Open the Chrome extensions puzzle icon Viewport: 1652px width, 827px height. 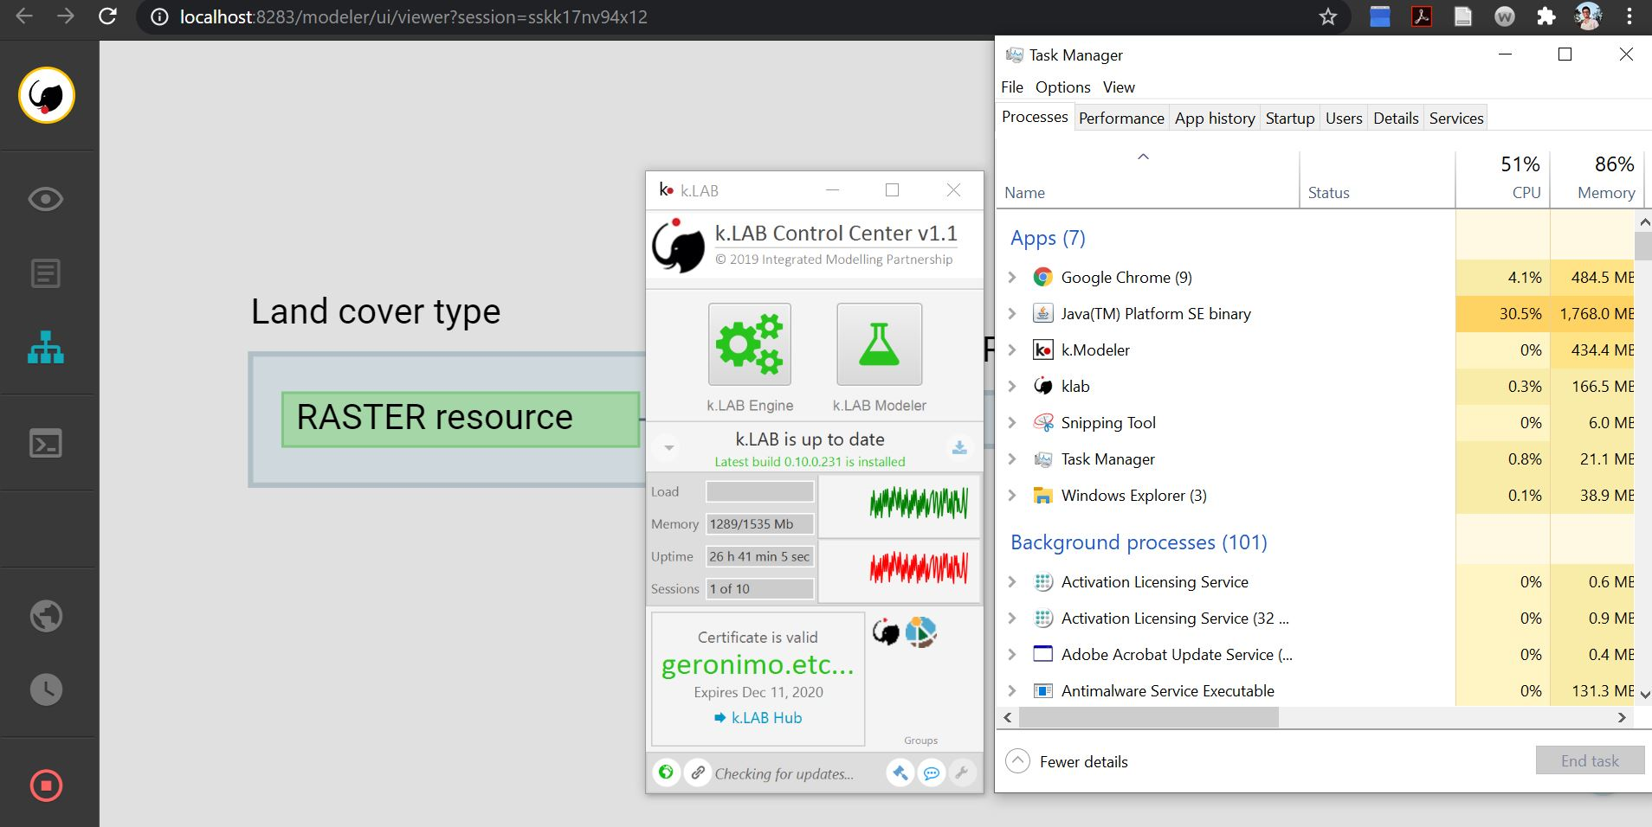pyautogui.click(x=1546, y=16)
